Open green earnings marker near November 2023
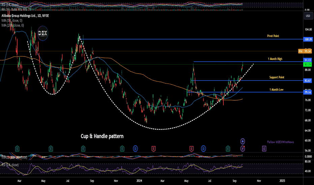Image resolution: width=314 pixels, height=185 pixels. pos(122,149)
